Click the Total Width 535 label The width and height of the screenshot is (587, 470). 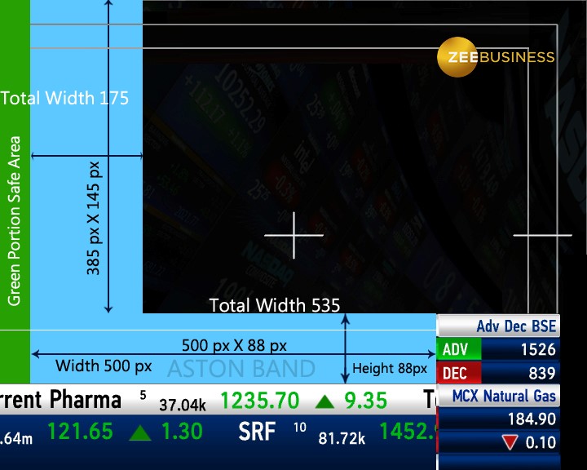pyautogui.click(x=274, y=305)
